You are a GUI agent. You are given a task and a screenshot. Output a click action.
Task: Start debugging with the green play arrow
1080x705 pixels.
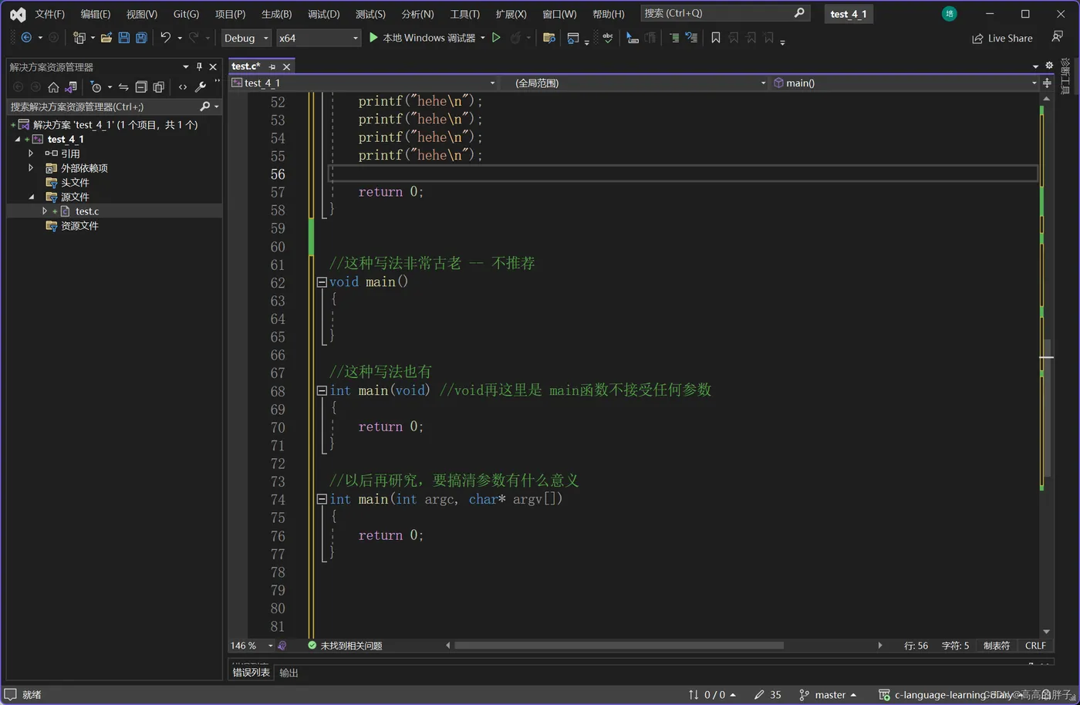coord(373,38)
